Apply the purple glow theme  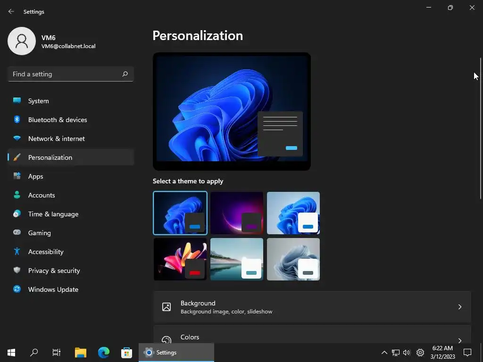pos(237,213)
